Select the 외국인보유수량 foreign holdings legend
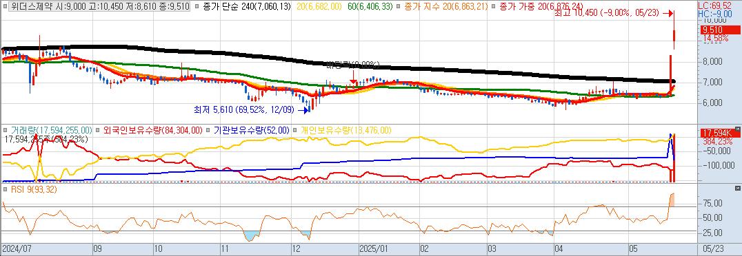Viewport: 742px width, 256px height. tap(152, 130)
